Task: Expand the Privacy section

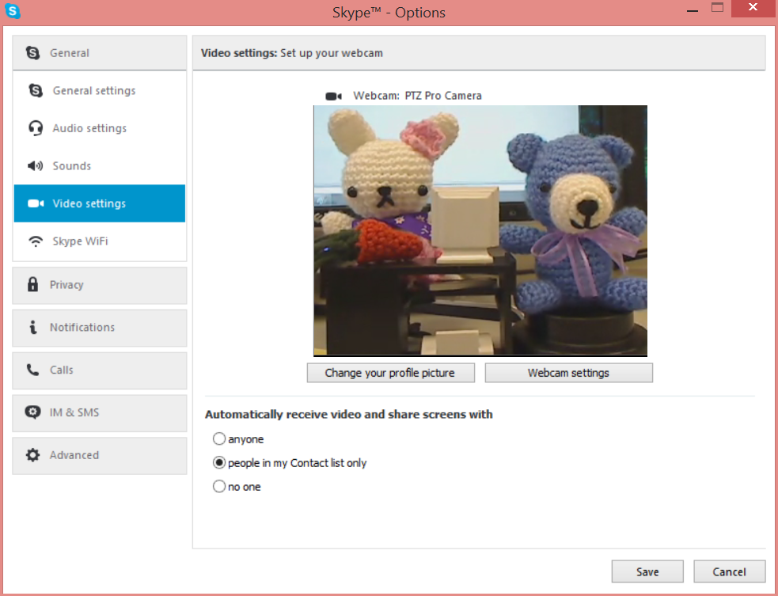Action: point(99,286)
